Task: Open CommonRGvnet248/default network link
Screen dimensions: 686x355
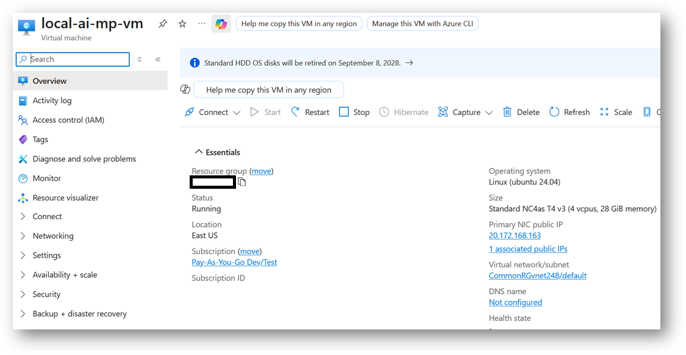Action: click(x=537, y=275)
